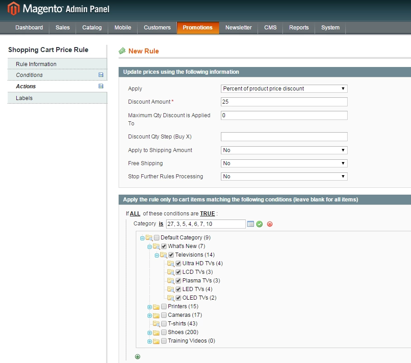The height and width of the screenshot is (363, 411).
Task: Uncheck the Plasma TVs checkbox
Action: point(178,281)
